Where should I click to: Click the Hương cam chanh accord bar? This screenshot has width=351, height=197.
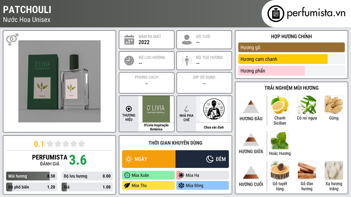[291, 59]
